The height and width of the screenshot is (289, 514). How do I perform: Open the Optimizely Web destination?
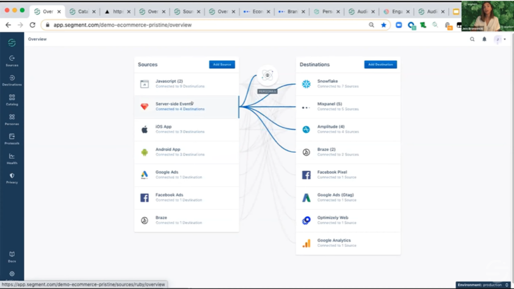348,220
